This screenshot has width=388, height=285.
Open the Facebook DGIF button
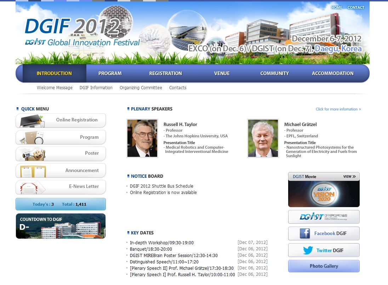324,233
